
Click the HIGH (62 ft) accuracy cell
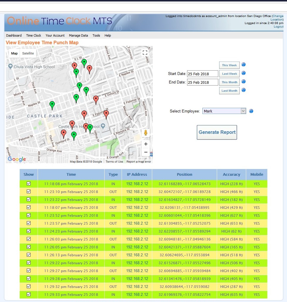231,231
